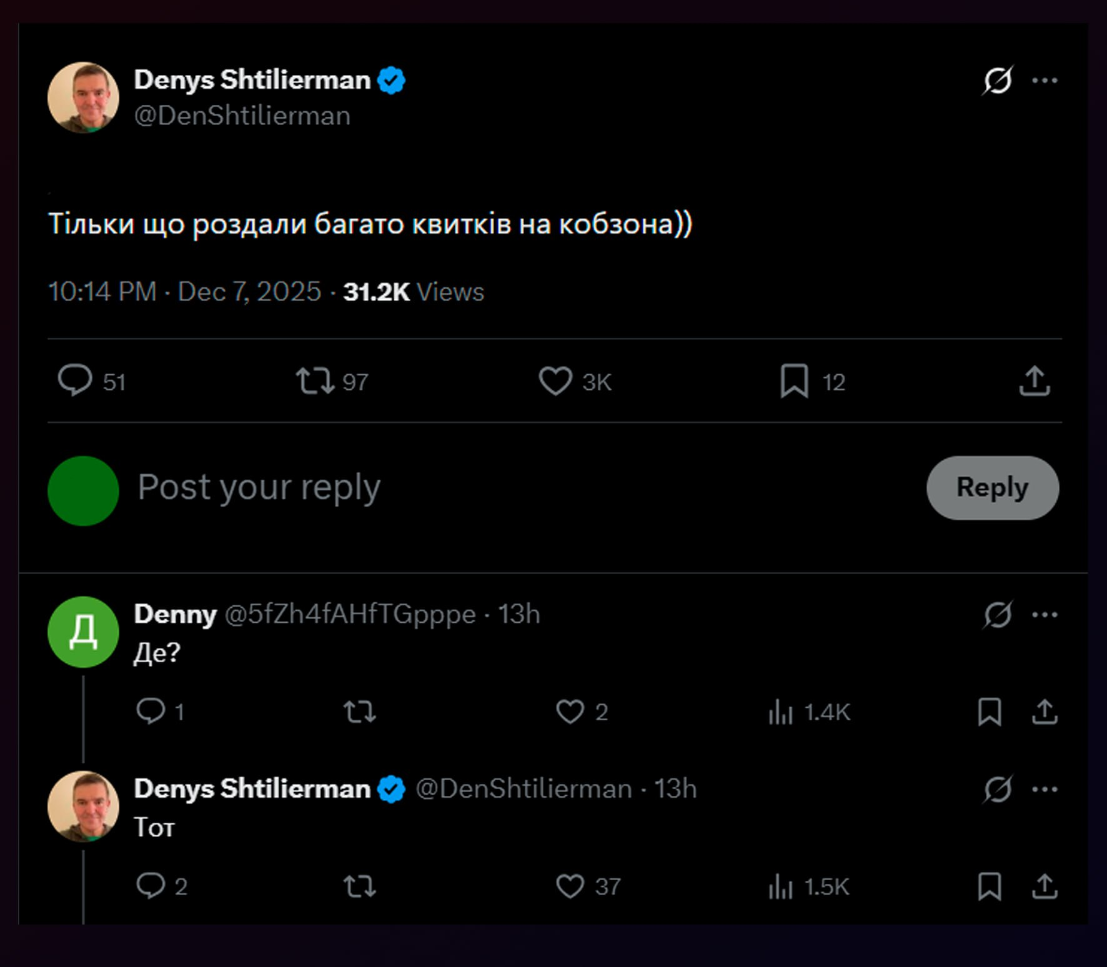
Task: Click the gray Reply button
Action: (x=992, y=487)
